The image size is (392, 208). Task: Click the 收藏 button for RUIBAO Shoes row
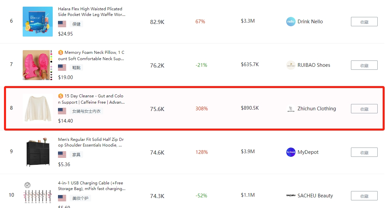click(x=364, y=65)
